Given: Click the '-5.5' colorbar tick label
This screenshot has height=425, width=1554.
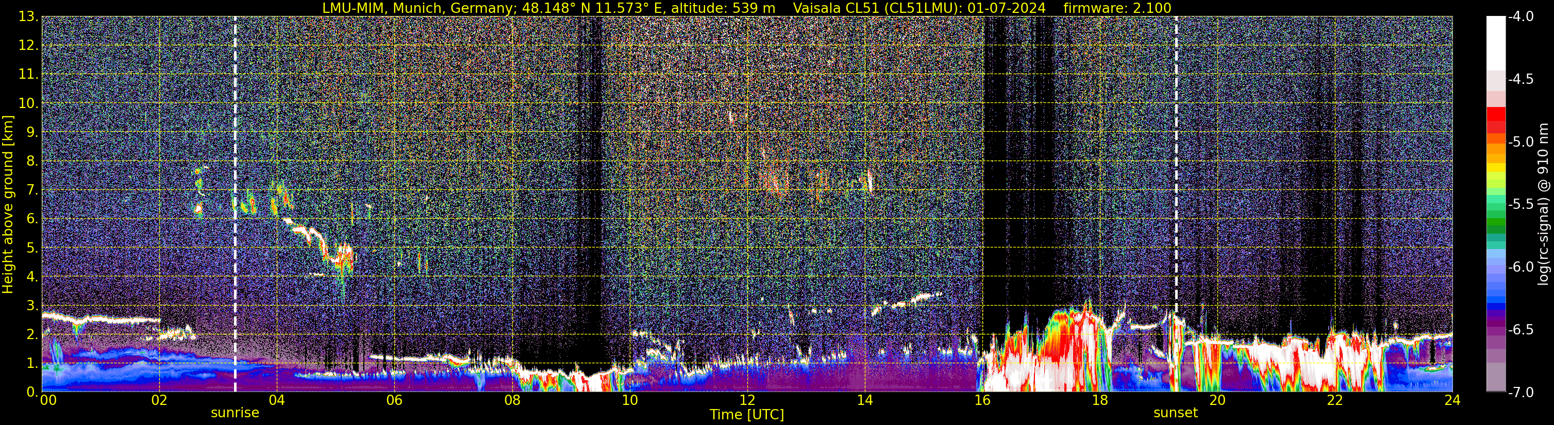Looking at the screenshot, I should click(1521, 205).
